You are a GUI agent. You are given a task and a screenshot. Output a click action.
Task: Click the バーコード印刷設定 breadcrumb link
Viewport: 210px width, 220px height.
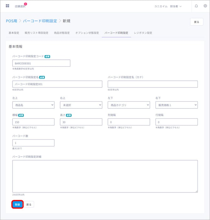pos(40,21)
